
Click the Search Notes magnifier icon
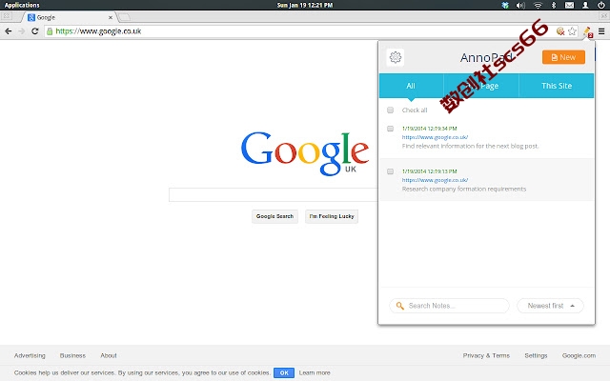pyautogui.click(x=400, y=306)
